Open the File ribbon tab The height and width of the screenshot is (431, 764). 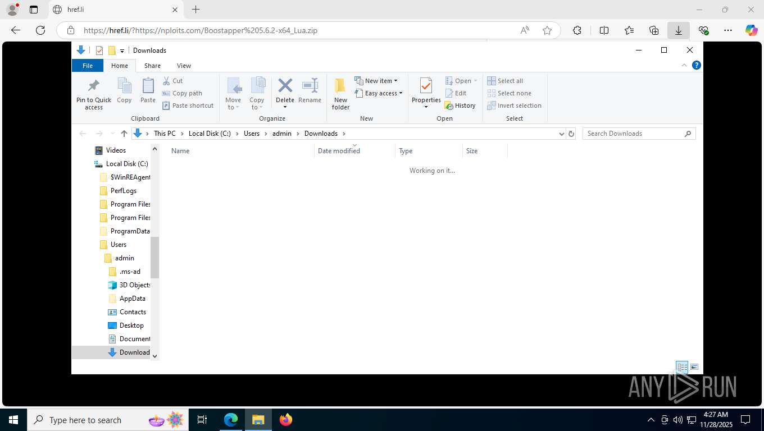point(88,66)
